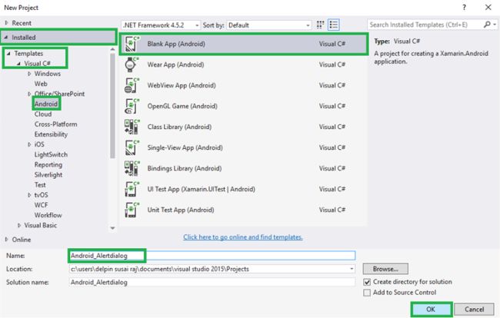Click the Wear App (Android) watch icon
The image size is (500, 318).
(x=132, y=65)
